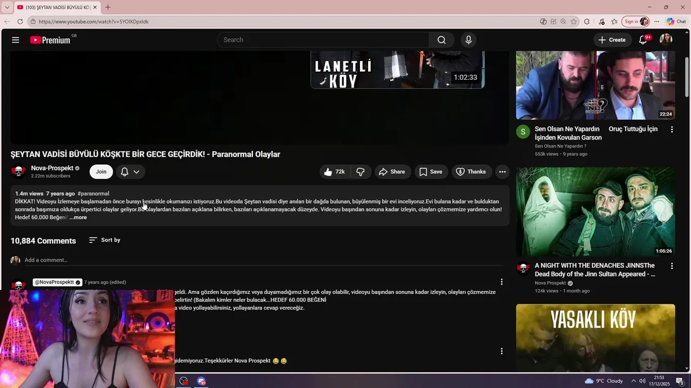Screen dimensions: 691x388
Task: Open options menu on pinned NovaProspekt comment
Action: pos(502,282)
